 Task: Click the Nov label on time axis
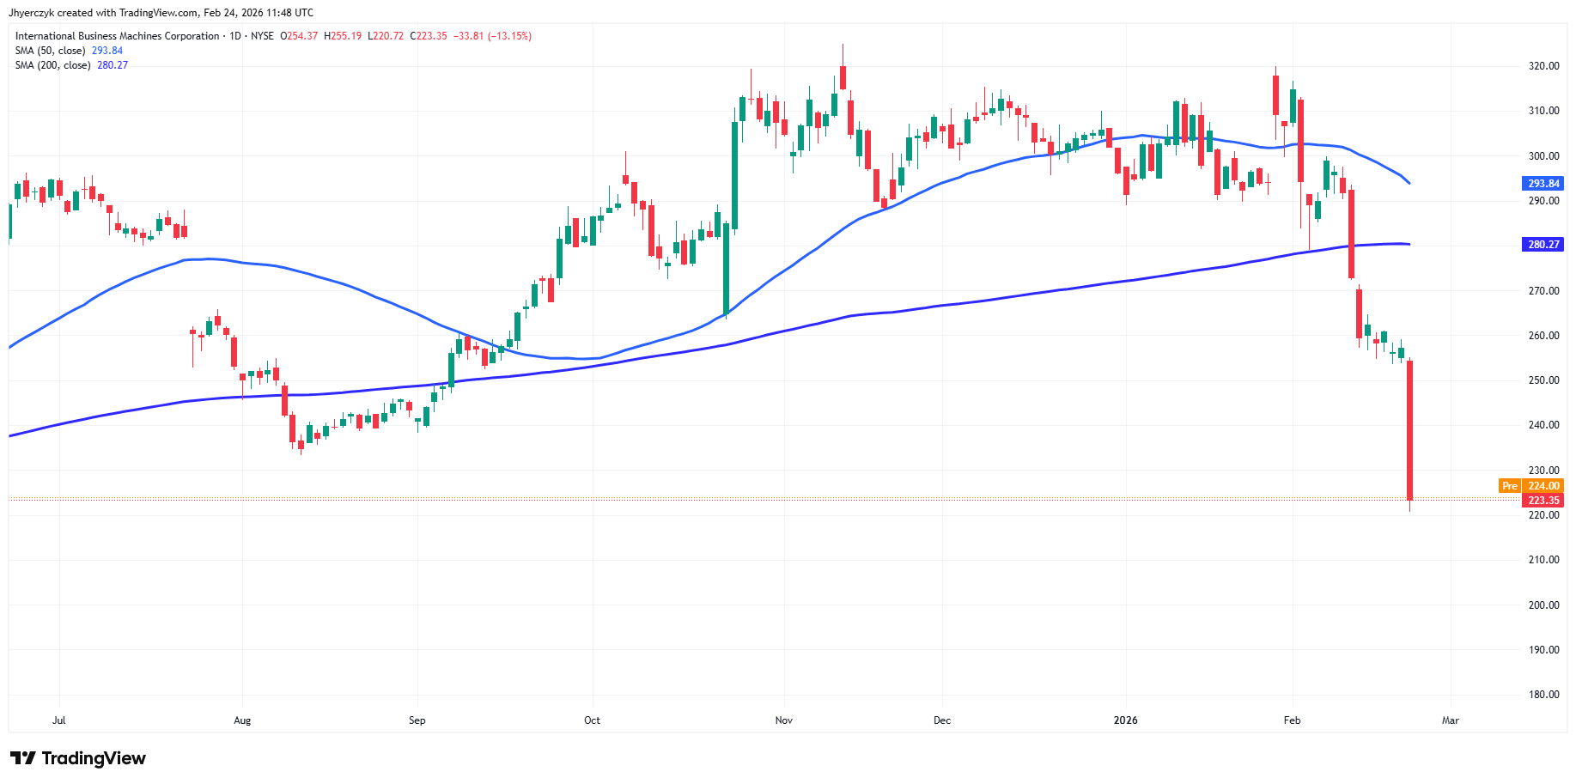click(x=784, y=720)
